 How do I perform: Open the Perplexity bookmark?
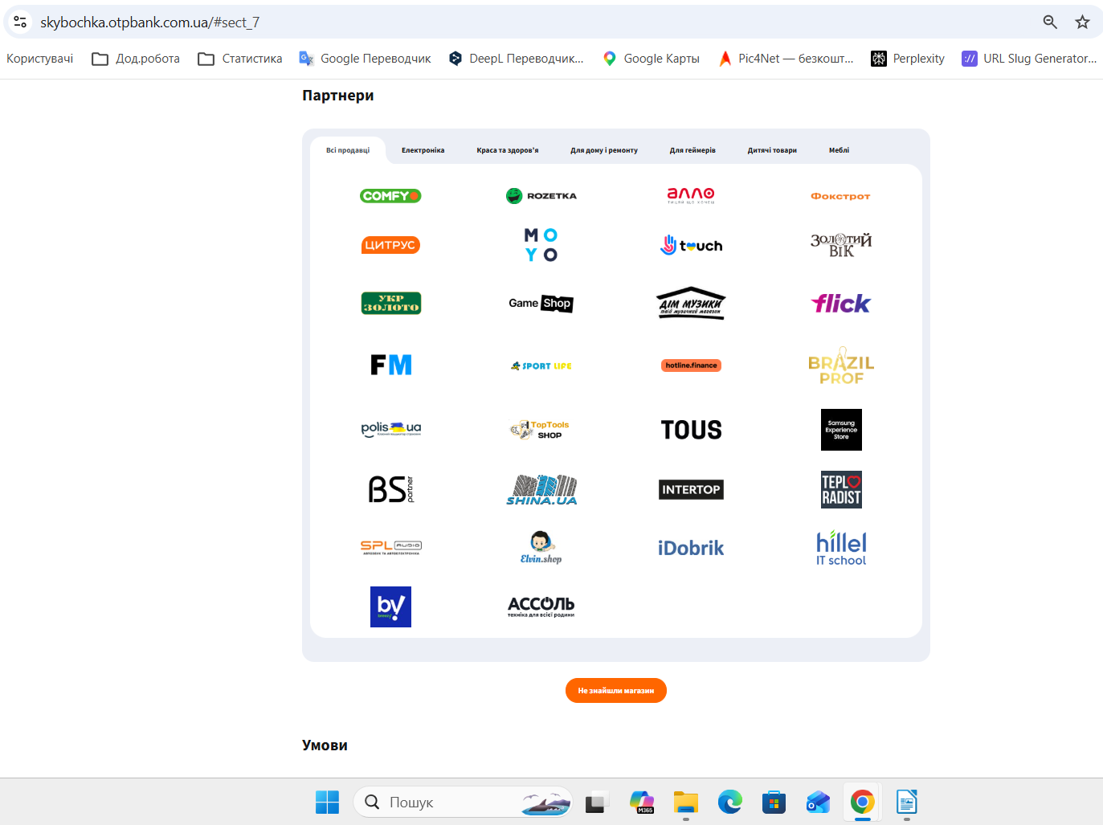click(908, 59)
